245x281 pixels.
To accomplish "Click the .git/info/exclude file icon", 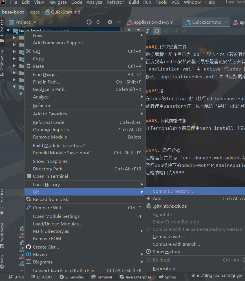I will [149, 206].
